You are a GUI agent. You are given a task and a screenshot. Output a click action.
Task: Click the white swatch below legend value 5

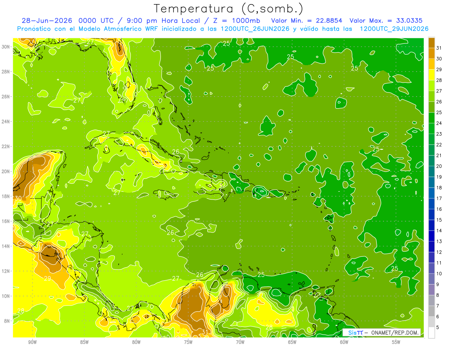pos(431,333)
